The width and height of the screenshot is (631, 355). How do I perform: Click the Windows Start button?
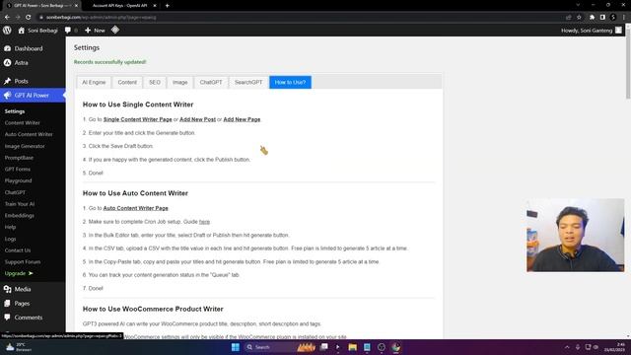pyautogui.click(x=236, y=347)
